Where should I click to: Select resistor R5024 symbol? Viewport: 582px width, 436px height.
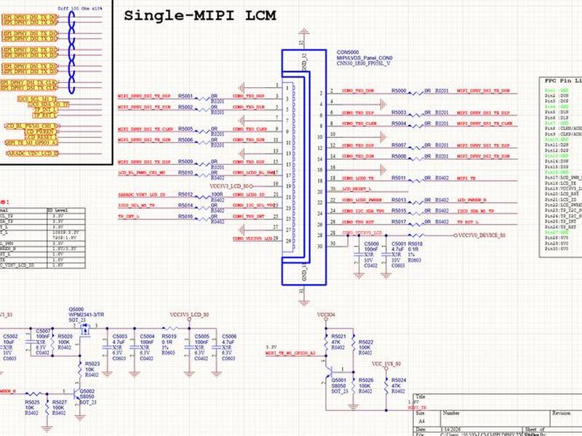click(x=386, y=386)
